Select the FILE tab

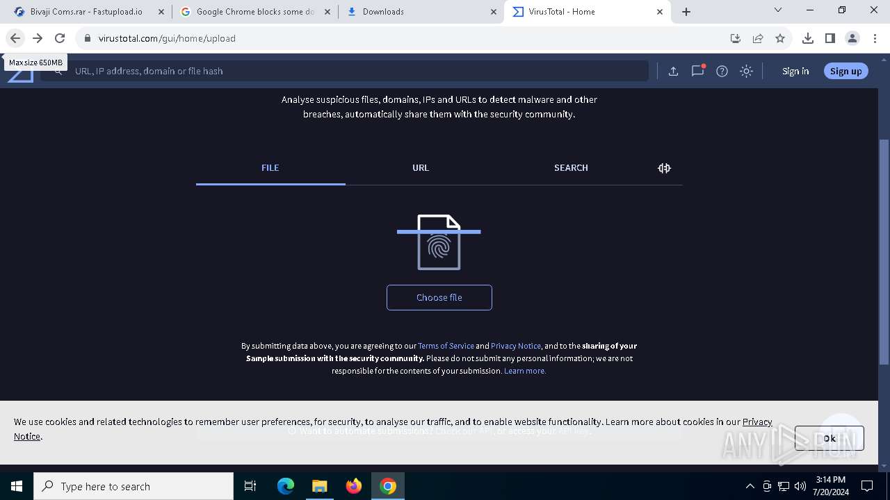pos(270,168)
